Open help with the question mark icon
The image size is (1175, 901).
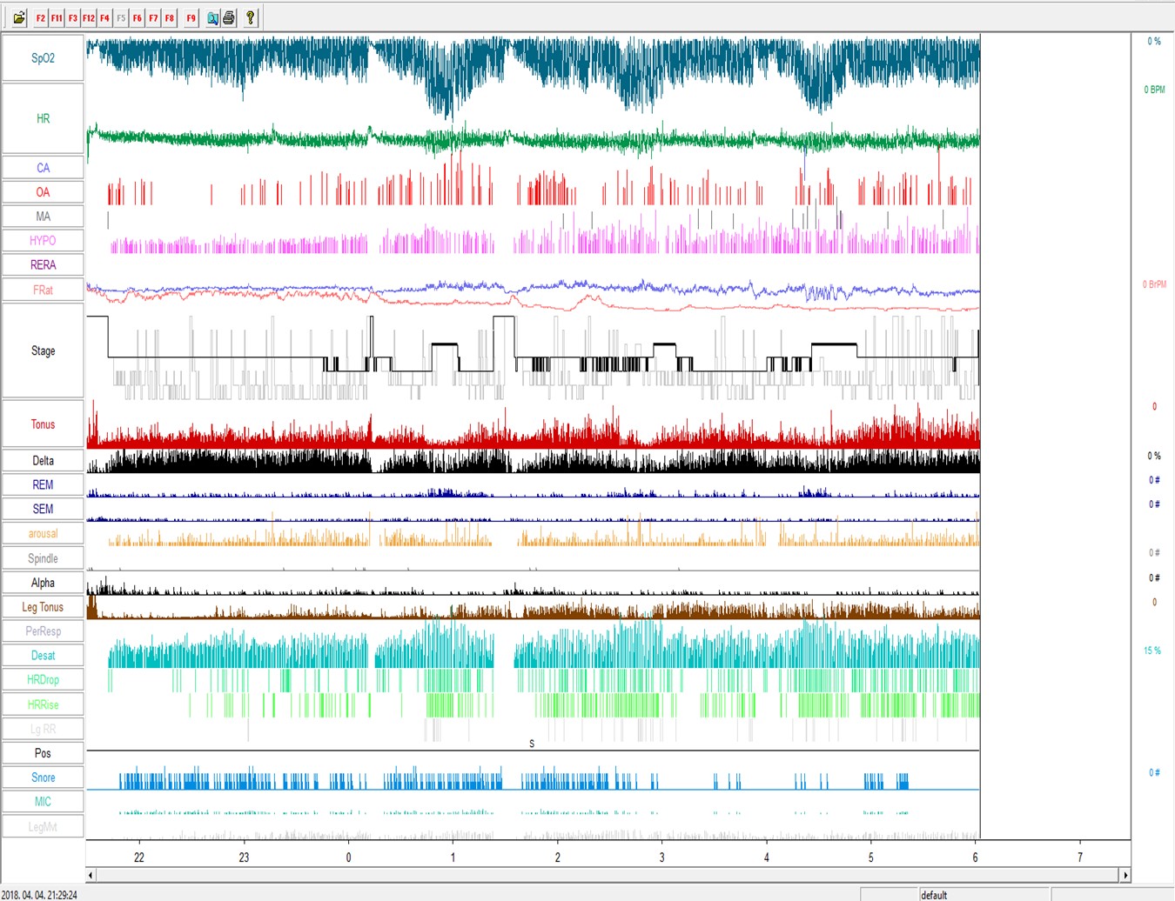[x=251, y=18]
